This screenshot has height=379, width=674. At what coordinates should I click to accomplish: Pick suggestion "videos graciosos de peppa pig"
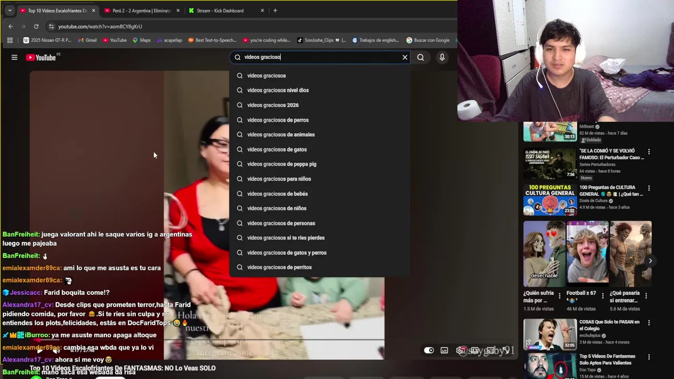[x=320, y=164]
